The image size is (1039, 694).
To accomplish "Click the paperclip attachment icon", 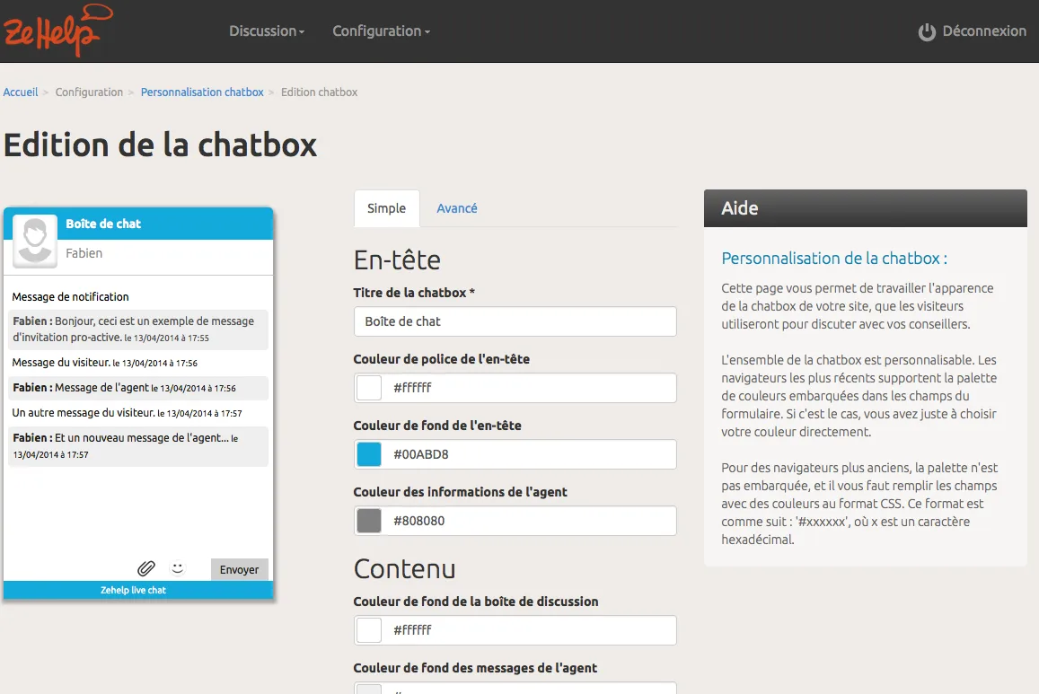I will pos(145,568).
